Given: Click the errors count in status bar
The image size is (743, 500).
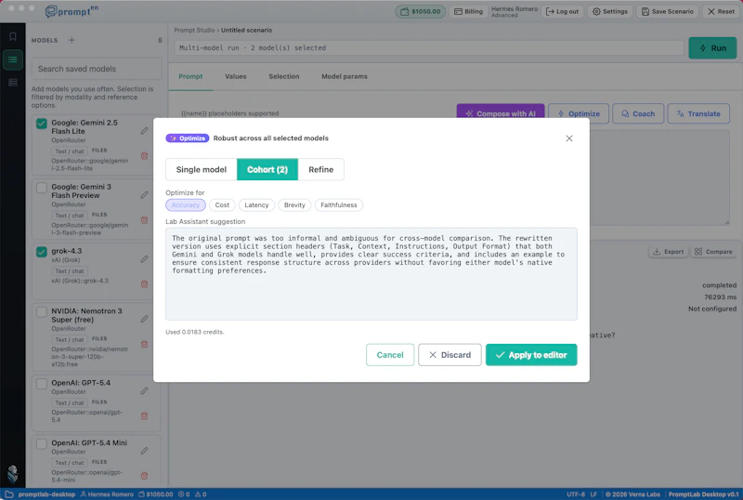Looking at the screenshot, I should click(184, 494).
